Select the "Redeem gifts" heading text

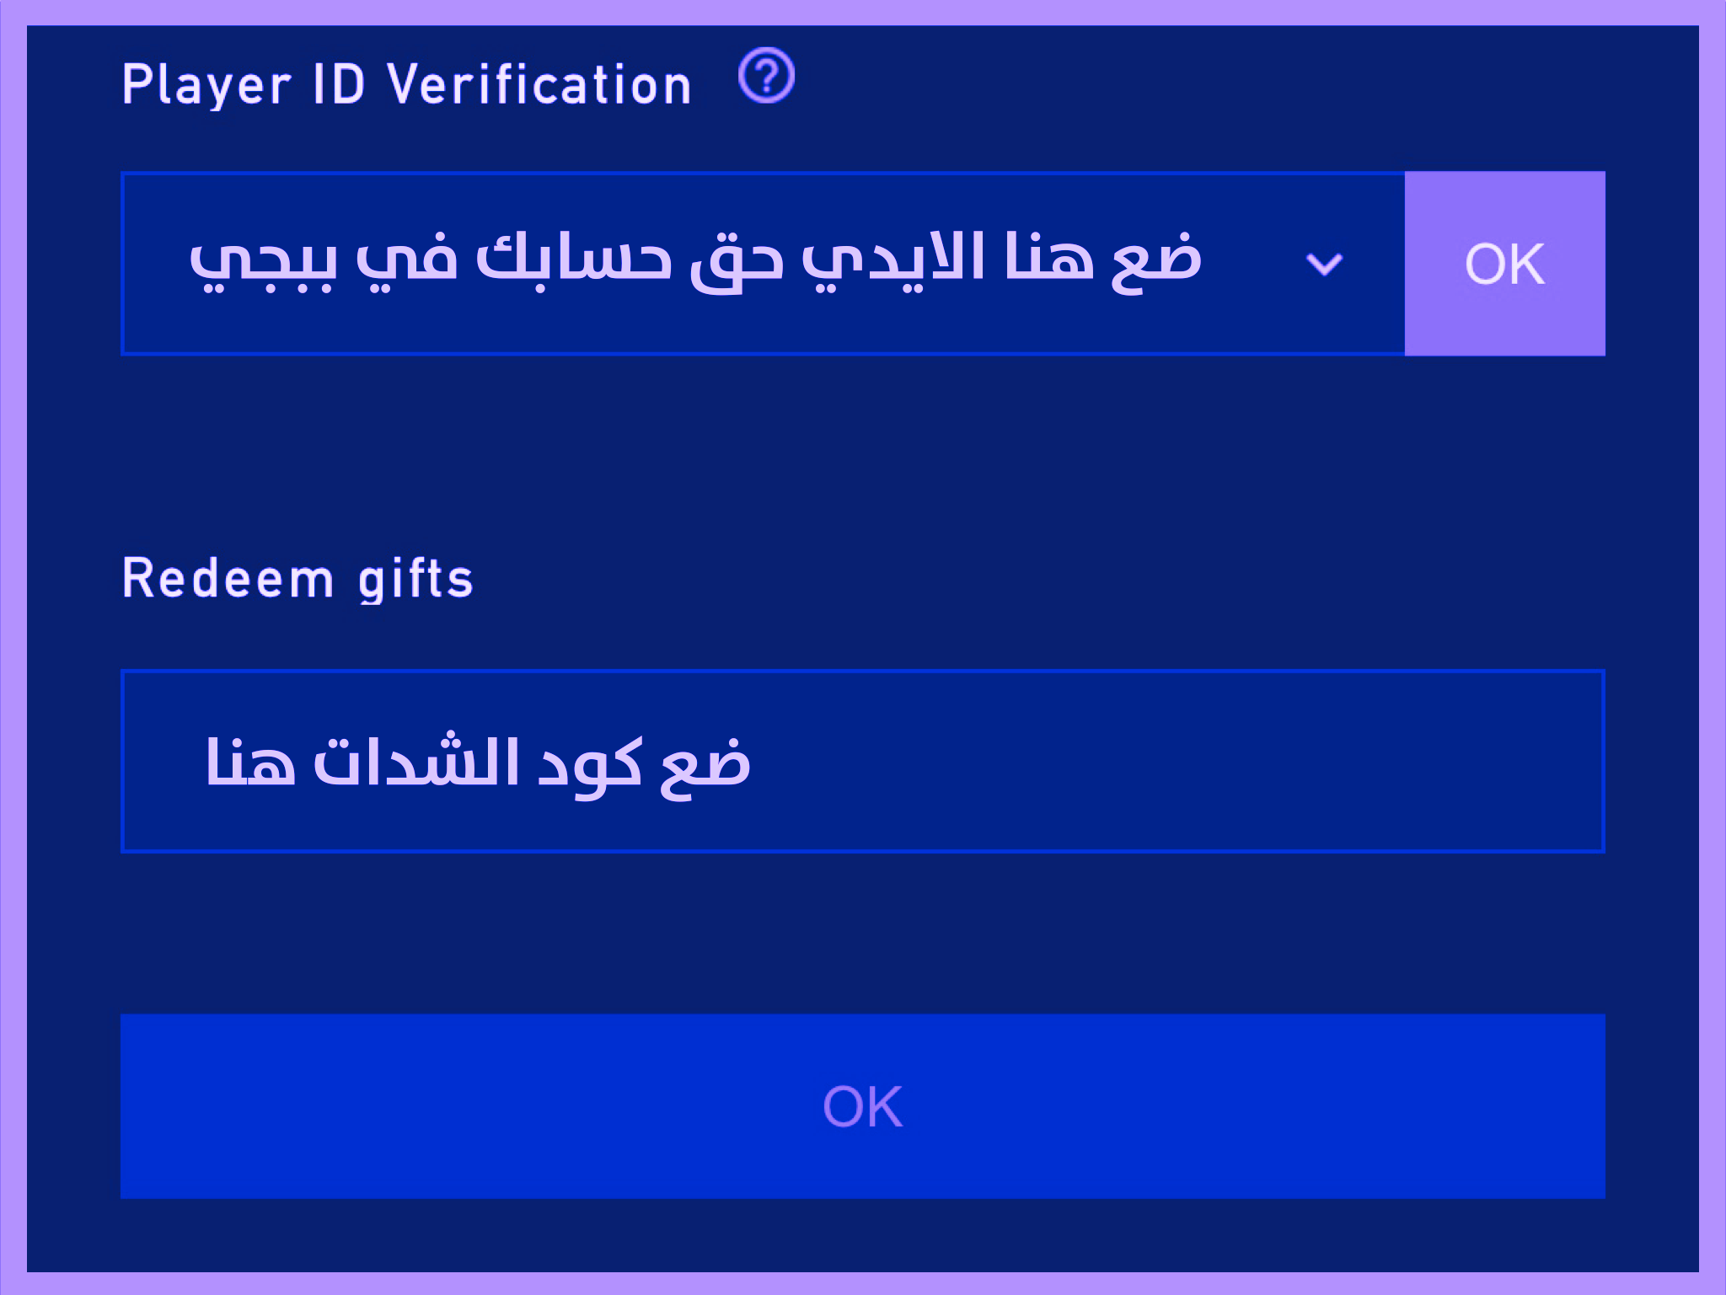(x=297, y=579)
